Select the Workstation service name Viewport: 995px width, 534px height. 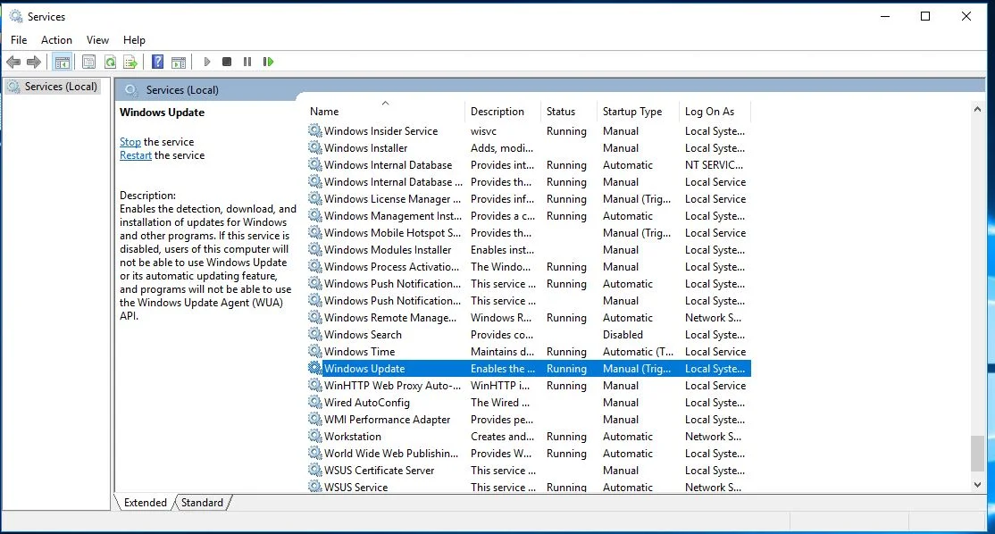click(353, 437)
